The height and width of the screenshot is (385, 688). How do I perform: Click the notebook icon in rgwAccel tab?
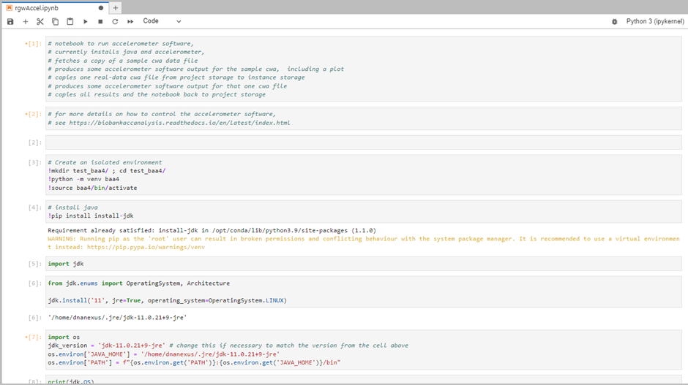pyautogui.click(x=10, y=8)
